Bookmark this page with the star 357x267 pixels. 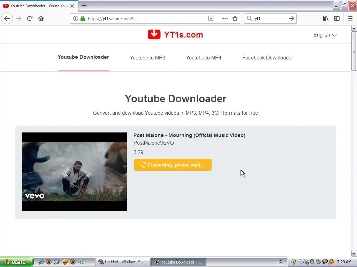pos(235,18)
